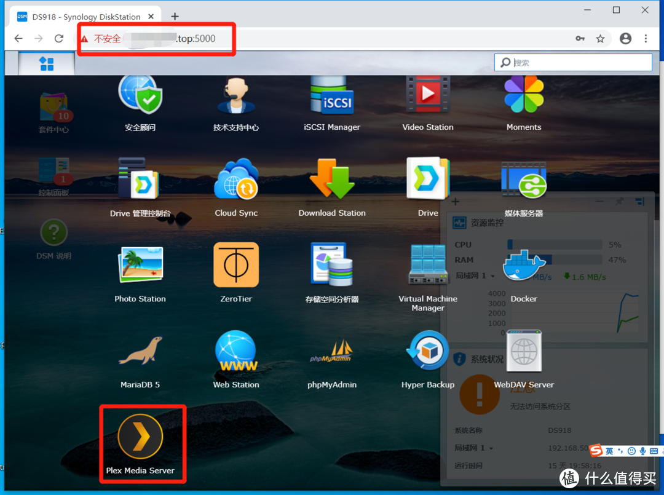Click the 系统状况 widget title
Viewport: 664px width, 495px height.
coord(487,359)
